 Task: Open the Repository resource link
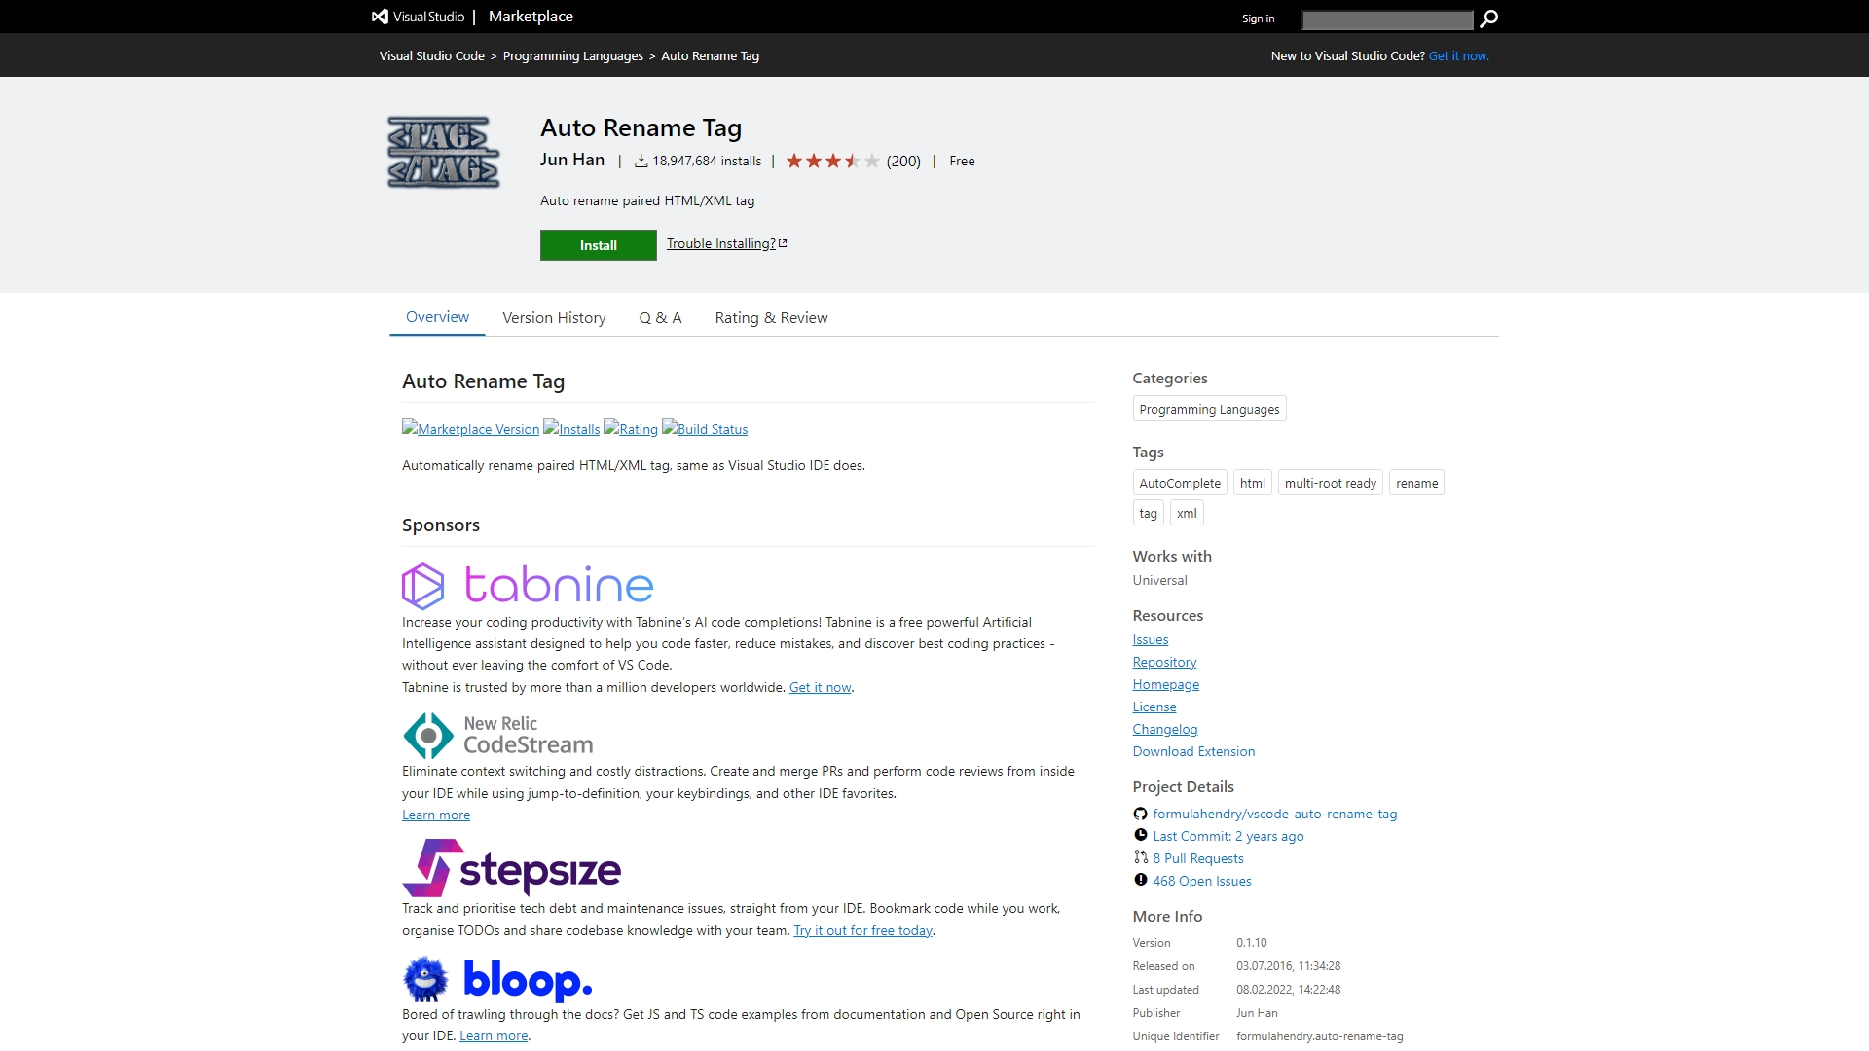(x=1164, y=663)
